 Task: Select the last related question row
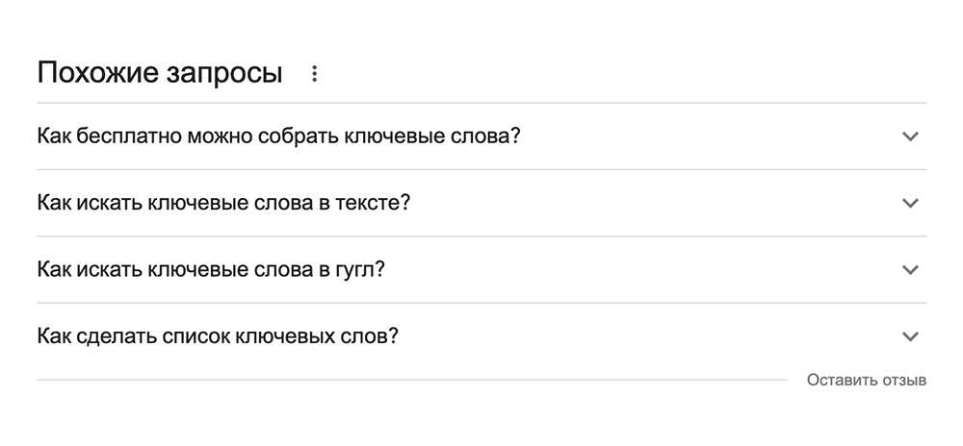(481, 336)
